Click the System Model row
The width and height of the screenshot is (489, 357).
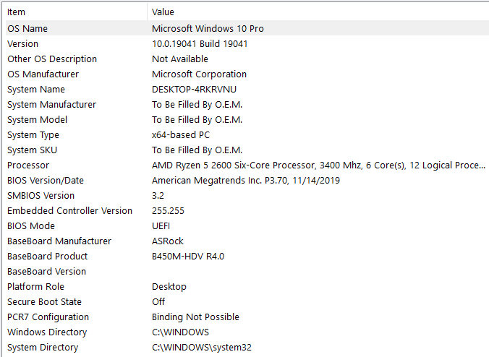click(x=38, y=120)
